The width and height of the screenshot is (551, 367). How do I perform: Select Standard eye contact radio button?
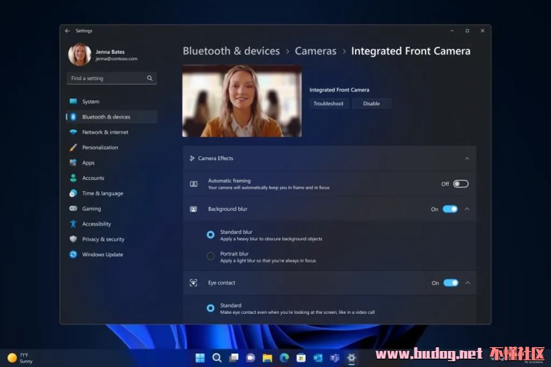(211, 308)
